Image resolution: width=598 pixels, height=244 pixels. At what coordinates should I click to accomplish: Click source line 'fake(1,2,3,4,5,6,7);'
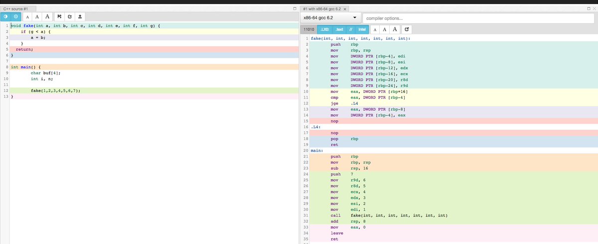55,91
